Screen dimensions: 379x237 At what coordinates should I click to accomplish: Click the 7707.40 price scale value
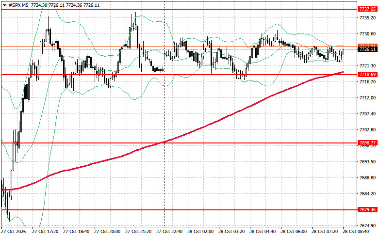[x=368, y=114]
